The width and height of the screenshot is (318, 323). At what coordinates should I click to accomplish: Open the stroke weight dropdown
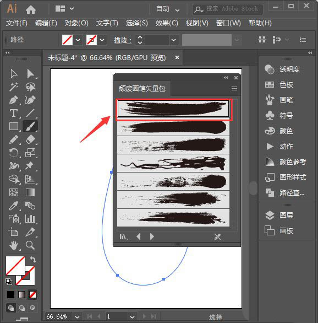point(173,40)
